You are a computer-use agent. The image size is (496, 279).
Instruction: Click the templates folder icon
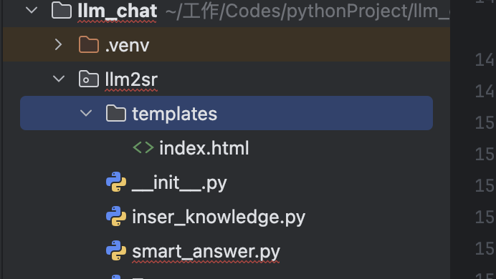click(x=116, y=113)
